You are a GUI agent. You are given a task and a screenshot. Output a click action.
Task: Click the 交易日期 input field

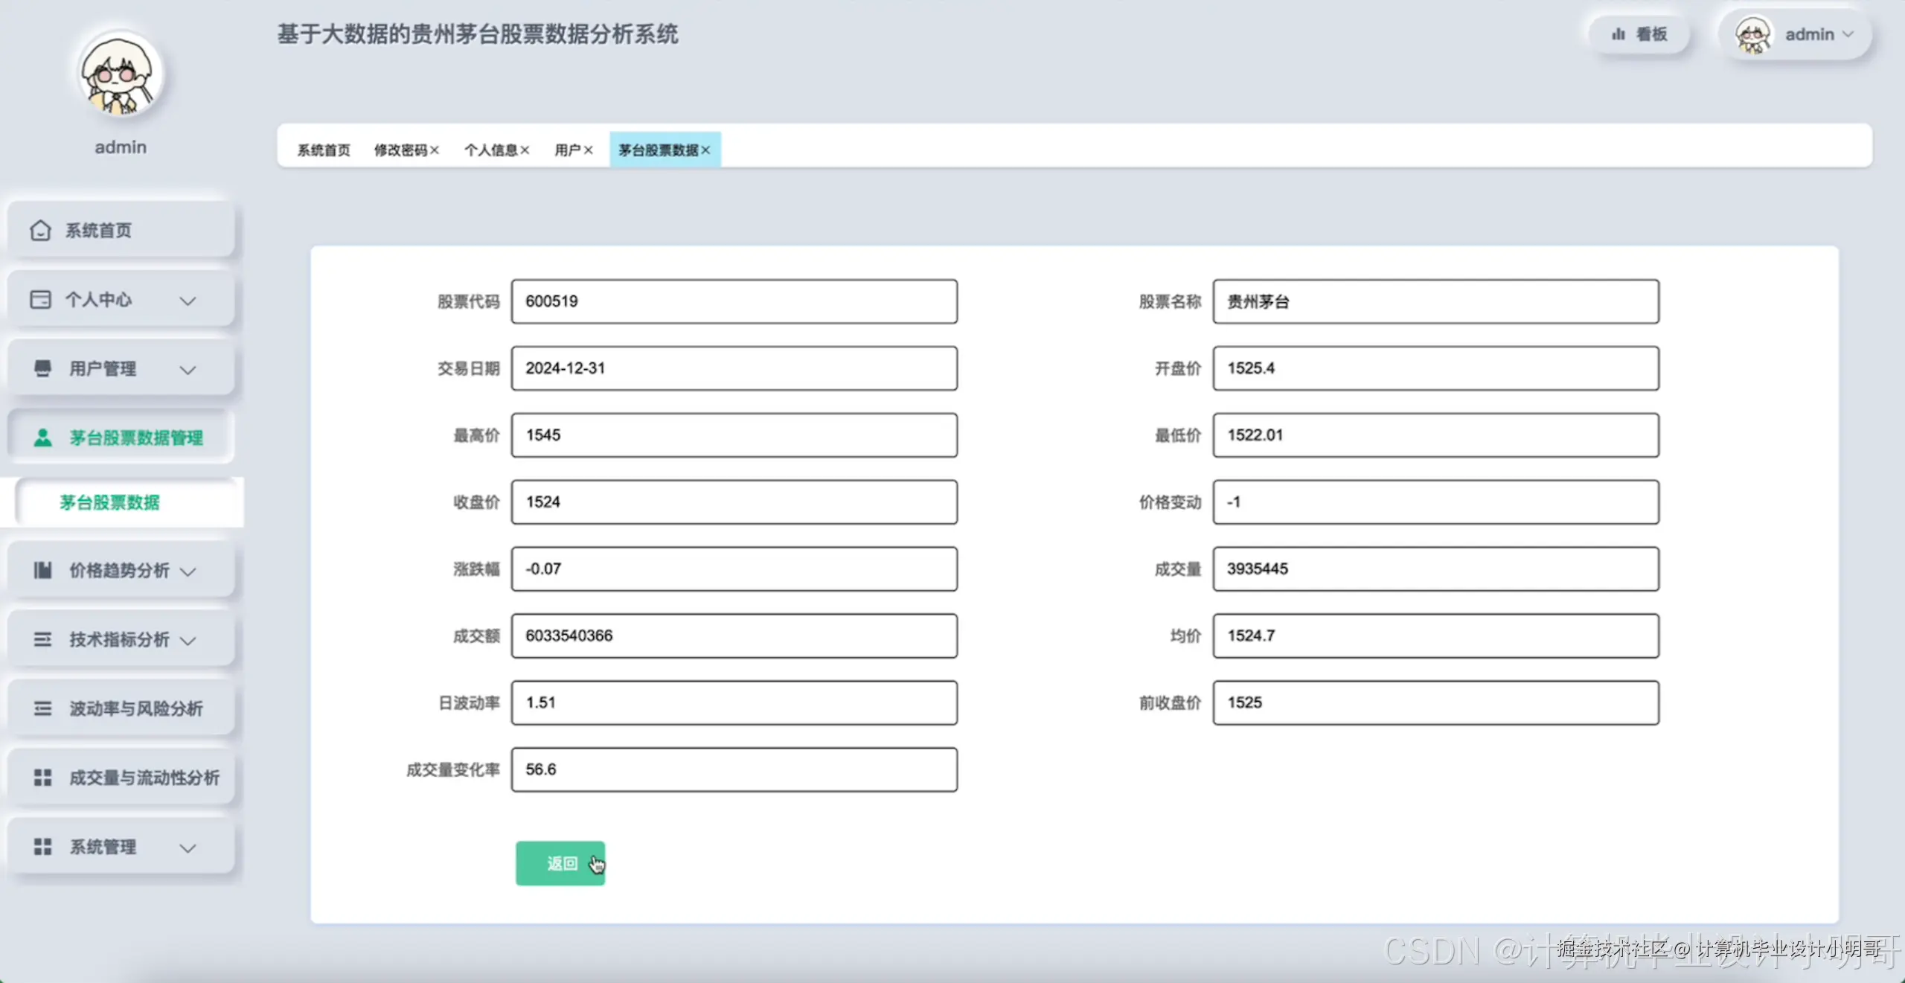coord(733,368)
